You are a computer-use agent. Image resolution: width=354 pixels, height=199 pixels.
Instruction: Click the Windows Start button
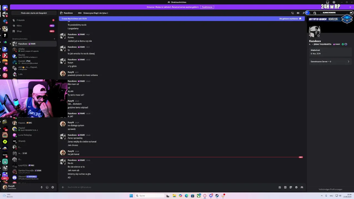click(x=131, y=196)
